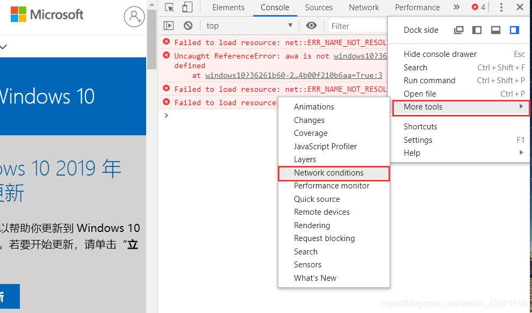Viewport: 532px width, 313px height.
Task: Toggle the device toolbar icon
Action: pyautogui.click(x=188, y=7)
